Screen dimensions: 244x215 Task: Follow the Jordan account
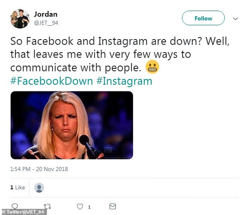[x=203, y=18]
